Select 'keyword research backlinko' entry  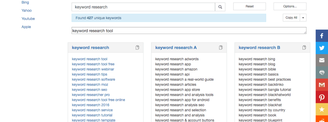pos(261,84)
